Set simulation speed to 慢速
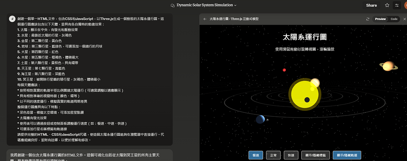 (x=256, y=155)
